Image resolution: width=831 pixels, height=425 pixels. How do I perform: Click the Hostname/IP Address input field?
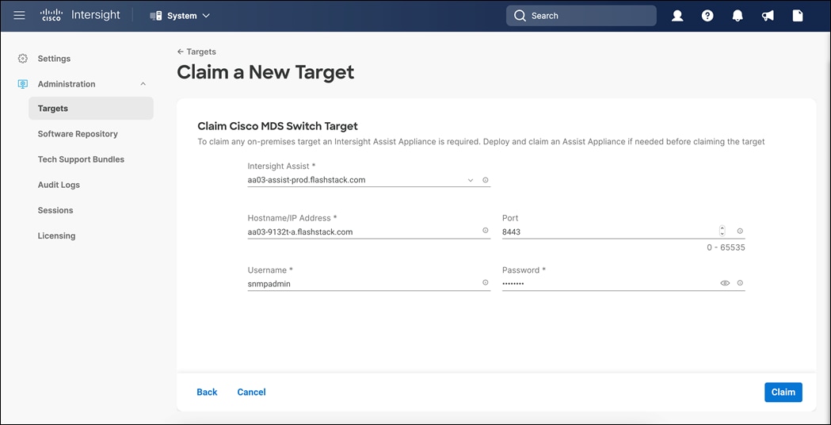coord(363,232)
